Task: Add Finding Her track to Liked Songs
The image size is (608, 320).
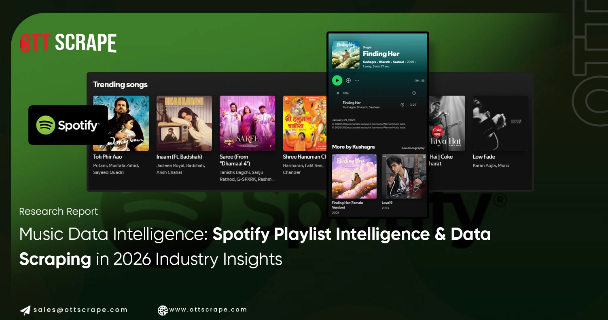Action: (x=402, y=105)
